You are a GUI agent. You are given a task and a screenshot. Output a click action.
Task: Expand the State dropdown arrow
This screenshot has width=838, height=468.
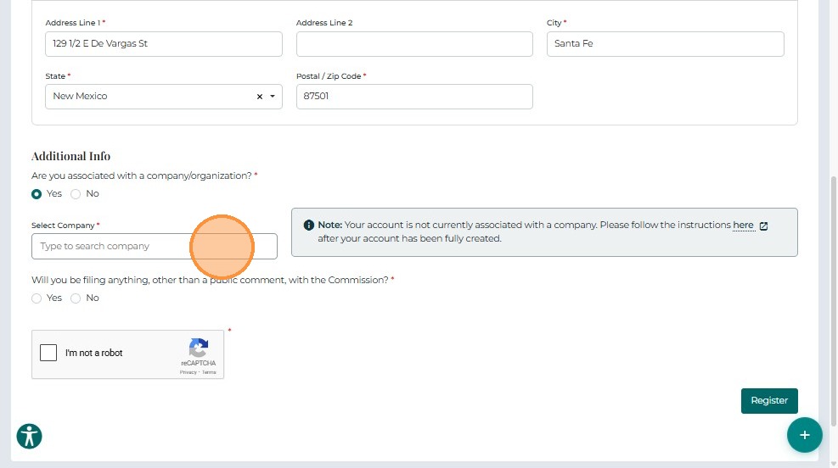click(x=273, y=97)
